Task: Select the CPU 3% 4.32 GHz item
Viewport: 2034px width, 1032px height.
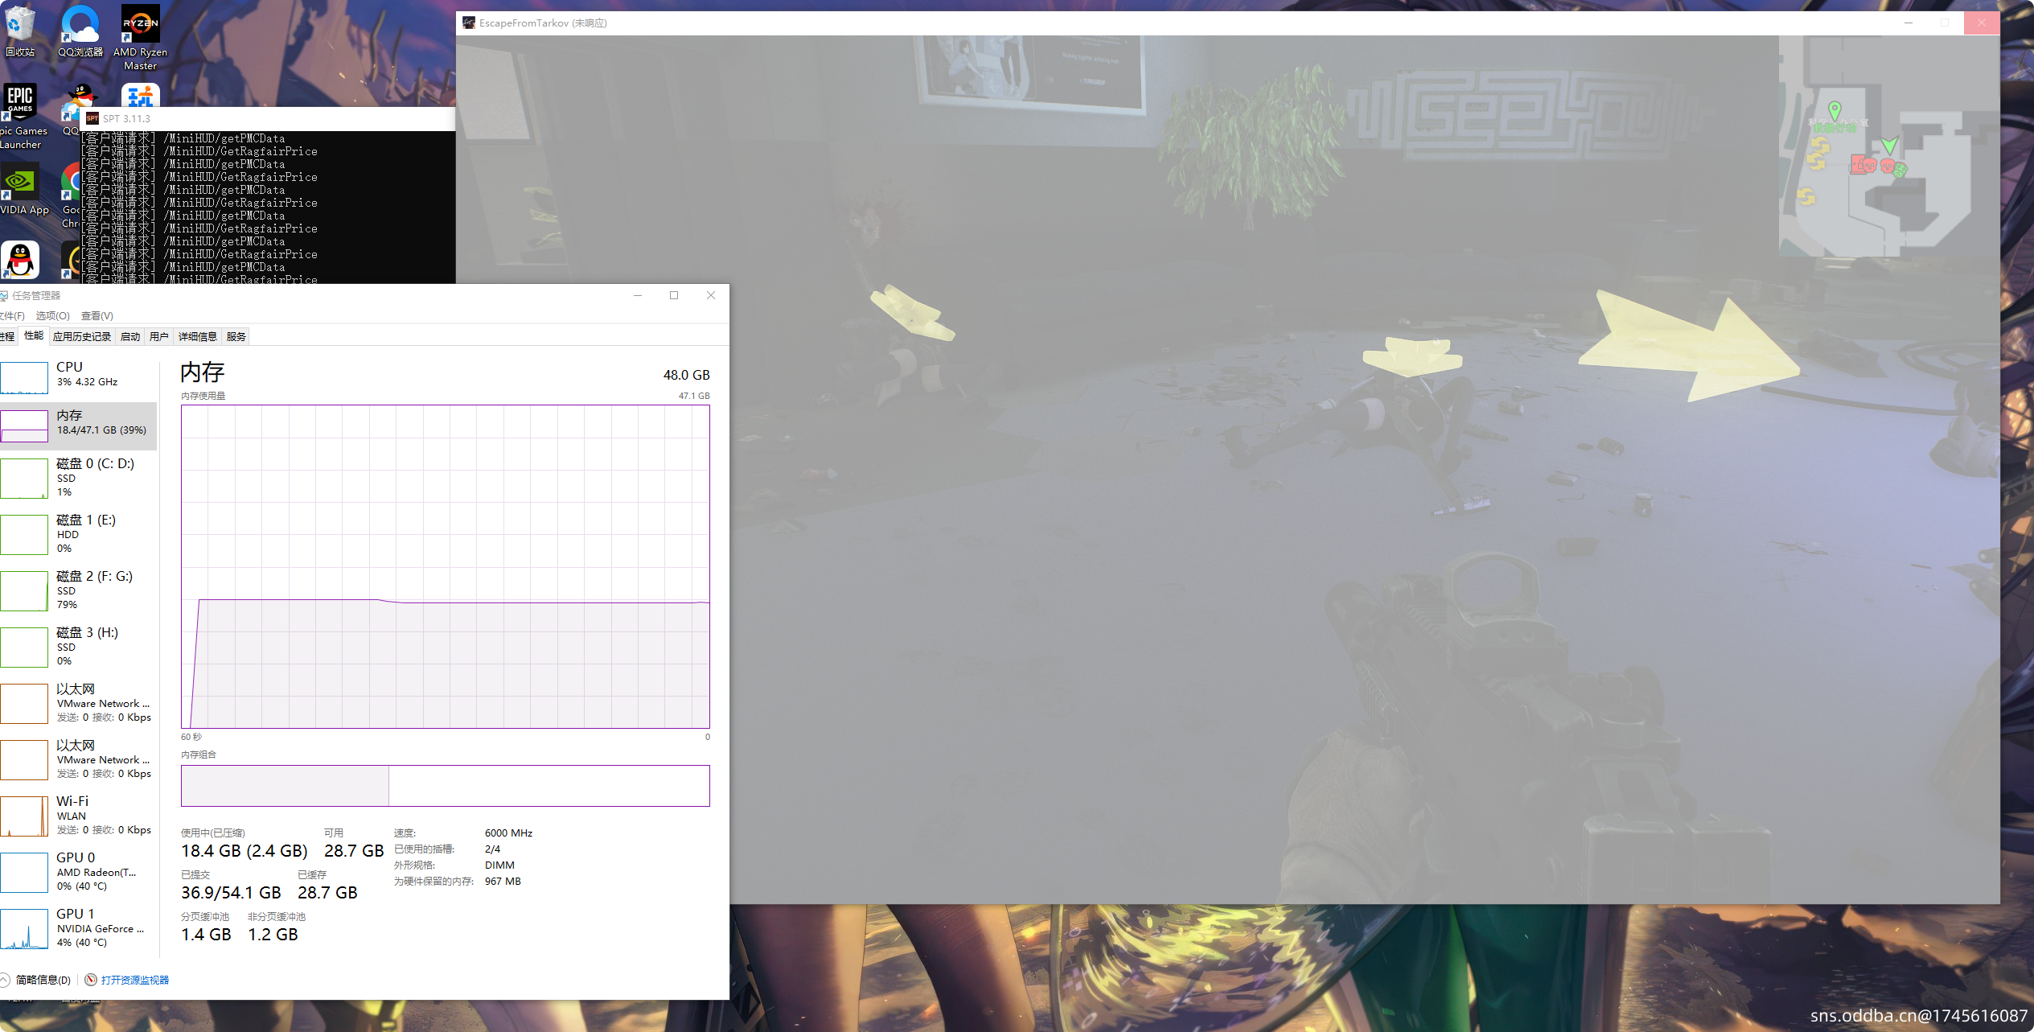Action: [x=79, y=377]
